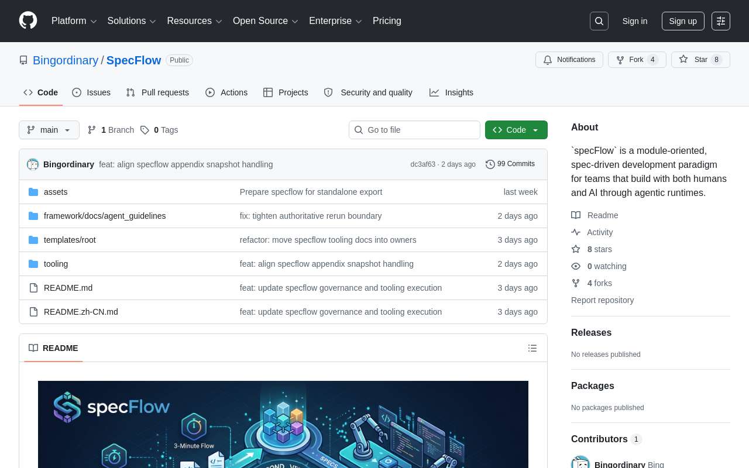Screen dimensions: 749x468
Task: Open the Open Source navigation menu
Action: tap(265, 21)
